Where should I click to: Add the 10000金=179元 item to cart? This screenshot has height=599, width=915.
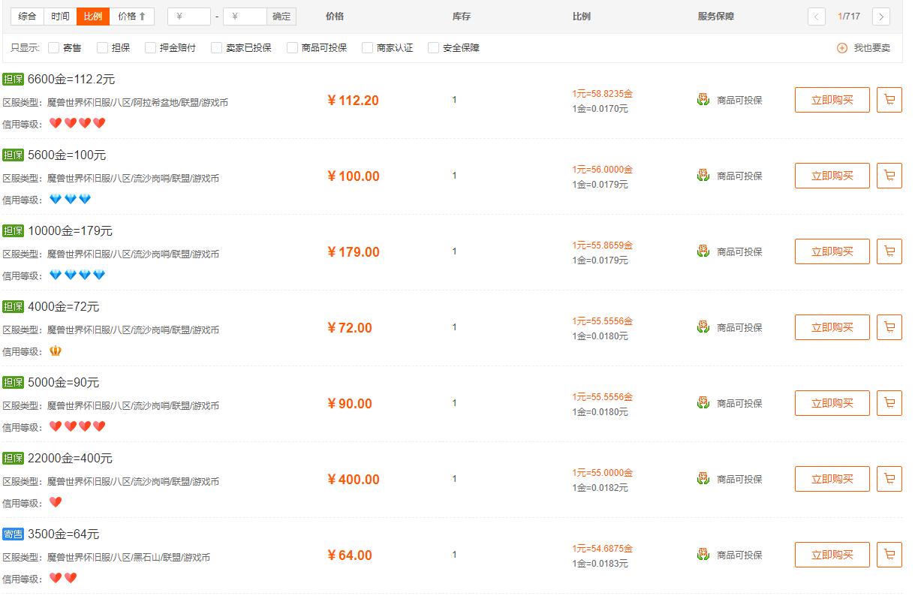889,251
